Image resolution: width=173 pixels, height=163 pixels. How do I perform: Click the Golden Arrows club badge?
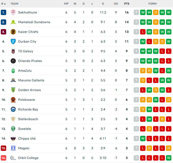(13, 90)
